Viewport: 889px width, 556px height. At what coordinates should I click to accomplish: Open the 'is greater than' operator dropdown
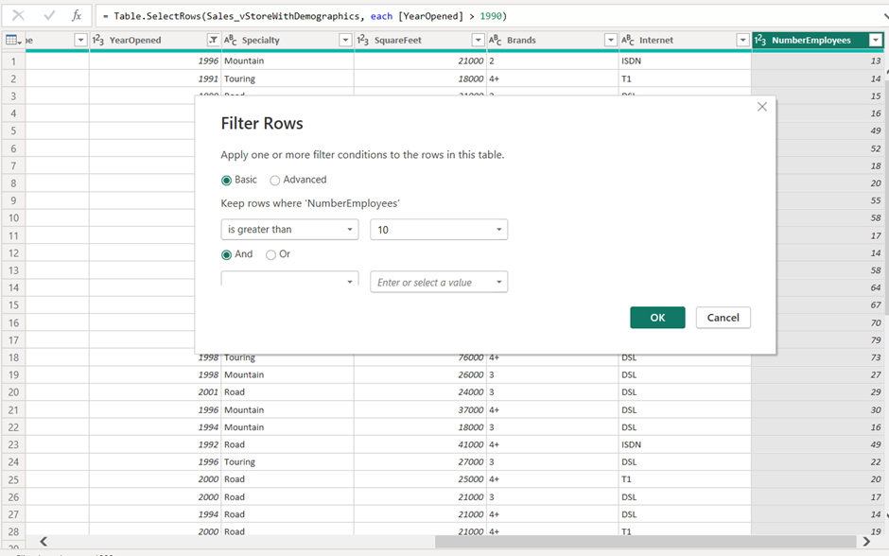(x=289, y=230)
